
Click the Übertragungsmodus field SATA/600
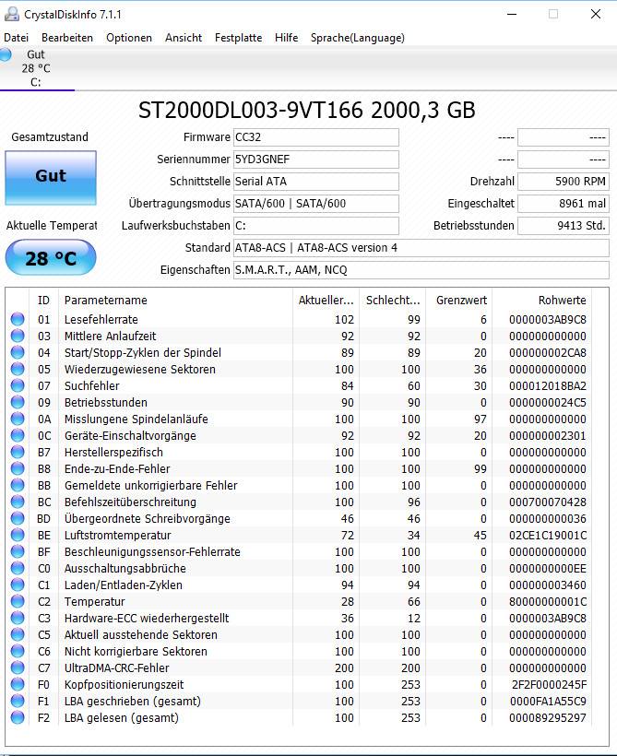[316, 204]
